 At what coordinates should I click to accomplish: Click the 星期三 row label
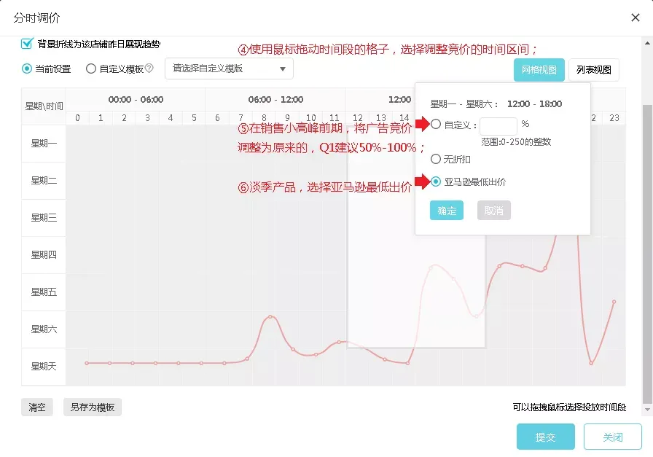coord(44,217)
